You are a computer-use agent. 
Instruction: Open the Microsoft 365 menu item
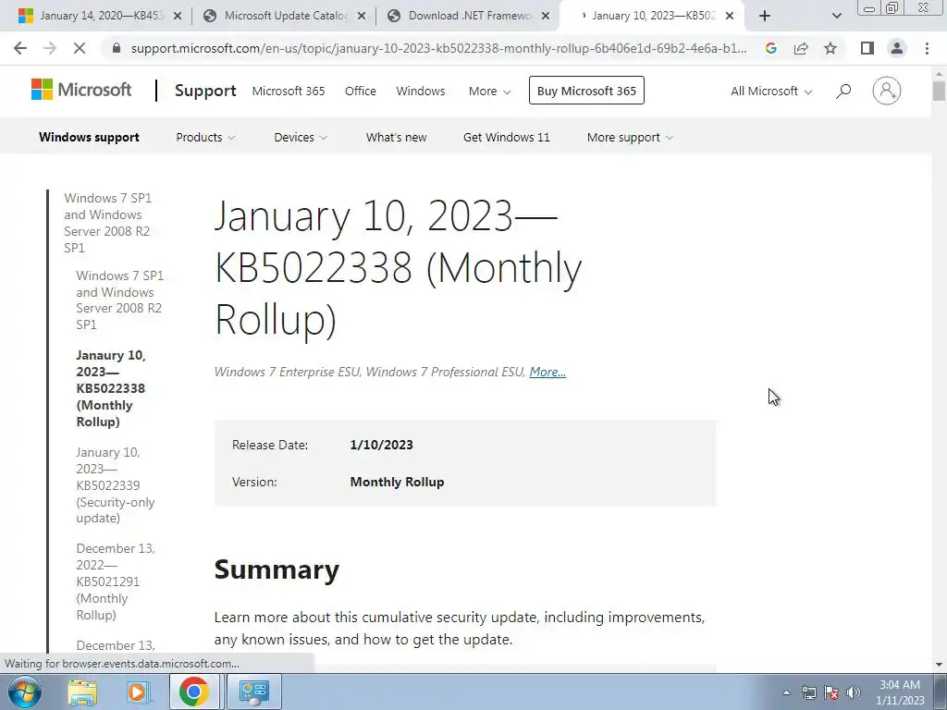click(289, 92)
